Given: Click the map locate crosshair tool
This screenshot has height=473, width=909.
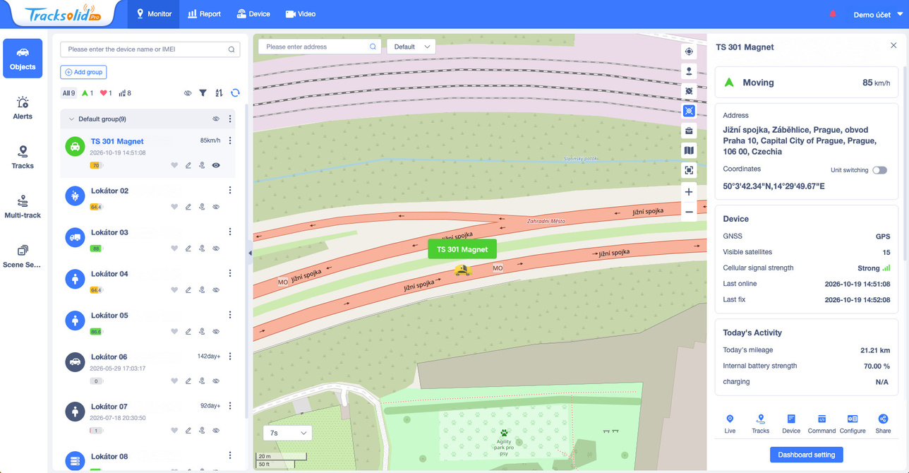Looking at the screenshot, I should pos(689,52).
